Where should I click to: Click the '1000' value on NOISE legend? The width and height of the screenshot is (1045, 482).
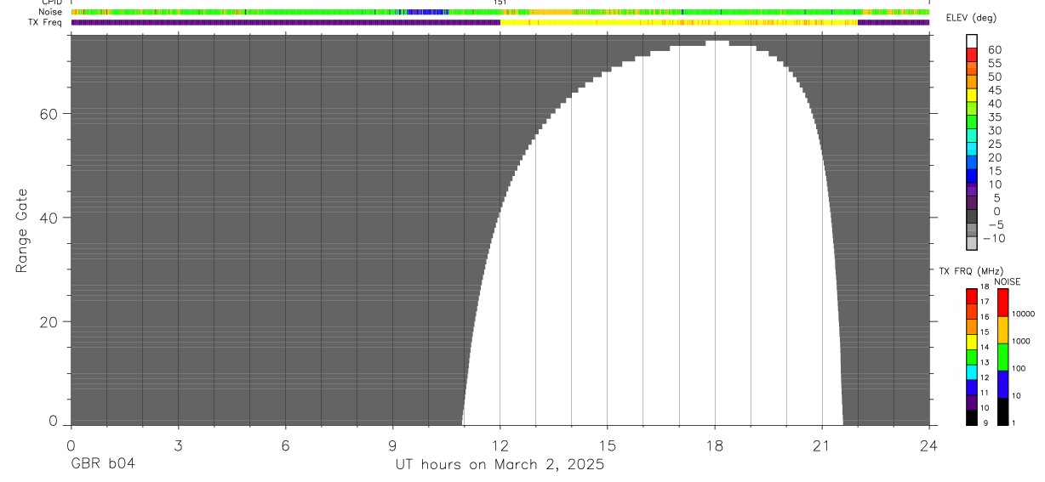[1021, 341]
